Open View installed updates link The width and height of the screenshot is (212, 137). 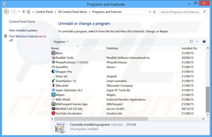(x=23, y=30)
